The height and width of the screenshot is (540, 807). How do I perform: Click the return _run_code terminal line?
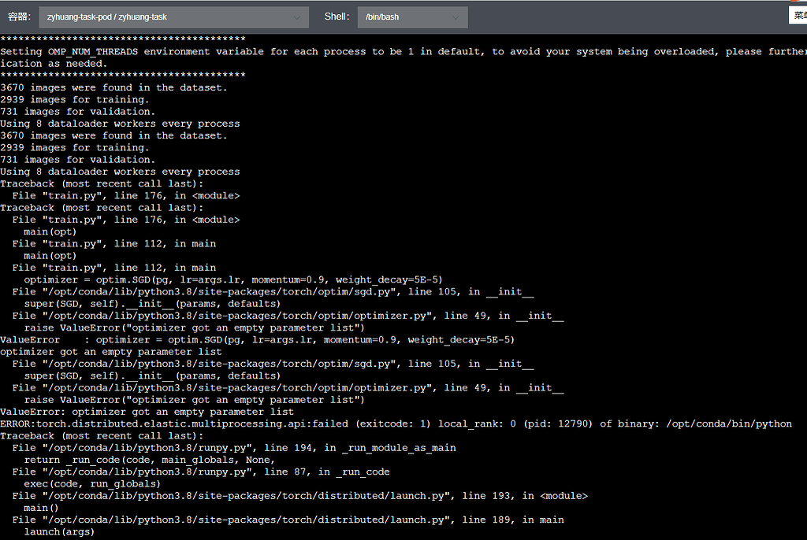(150, 460)
